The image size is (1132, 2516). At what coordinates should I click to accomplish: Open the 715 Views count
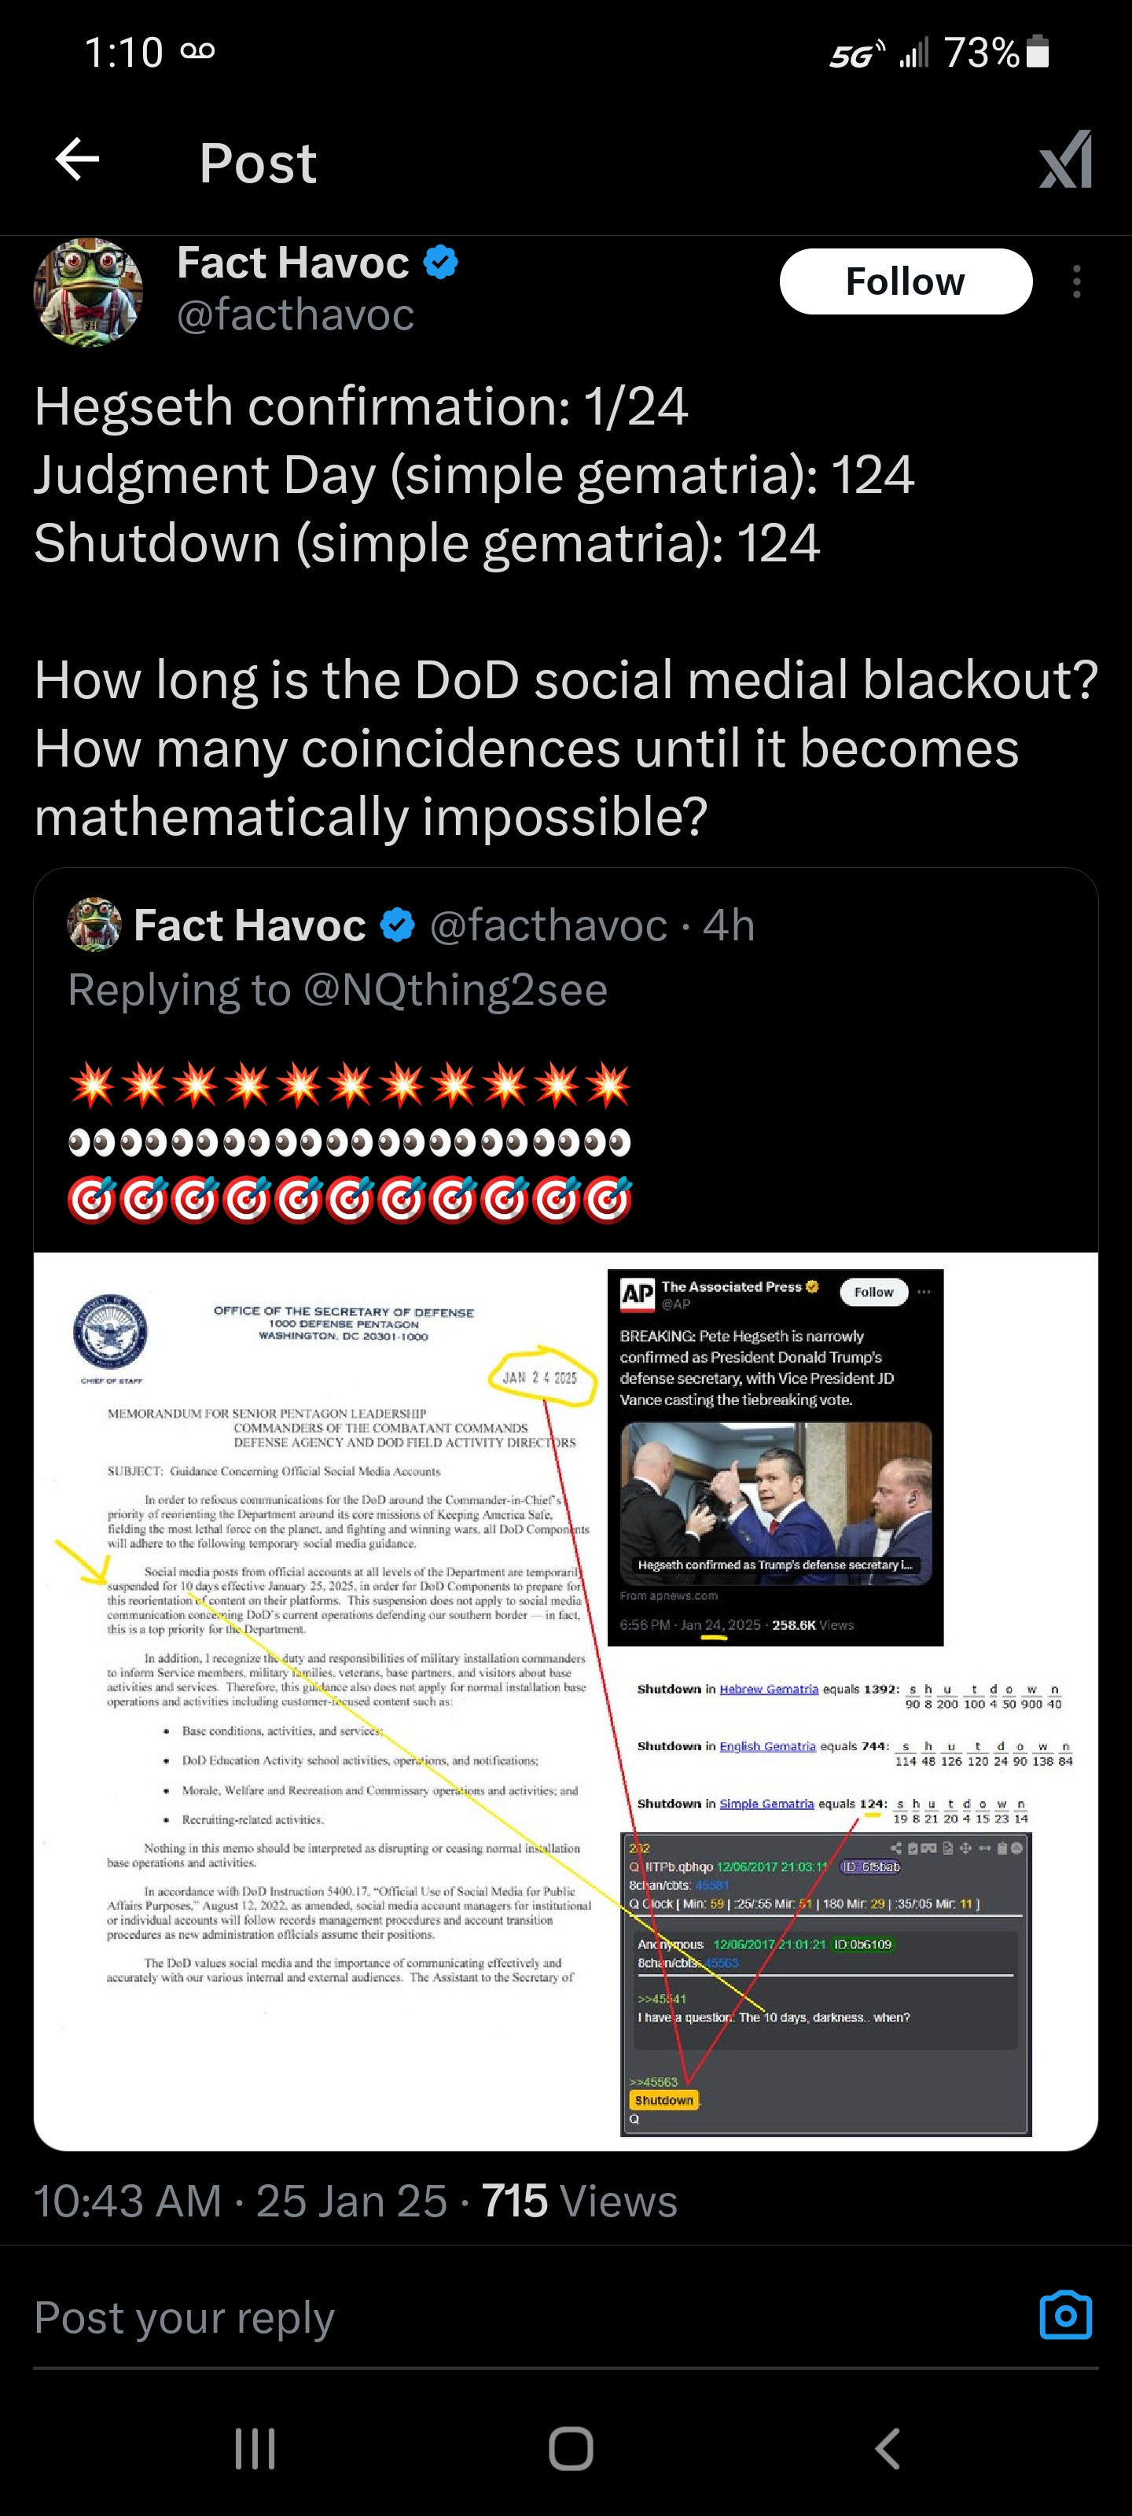[579, 2202]
